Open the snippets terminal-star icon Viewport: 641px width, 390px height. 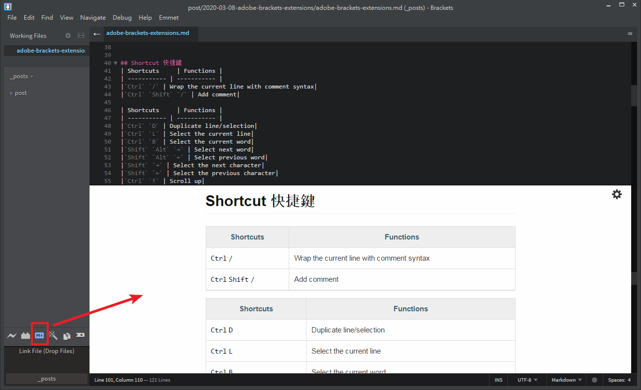[x=80, y=335]
